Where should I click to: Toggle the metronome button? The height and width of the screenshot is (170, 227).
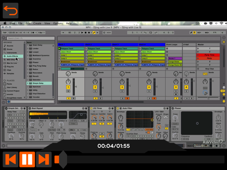(32, 33)
